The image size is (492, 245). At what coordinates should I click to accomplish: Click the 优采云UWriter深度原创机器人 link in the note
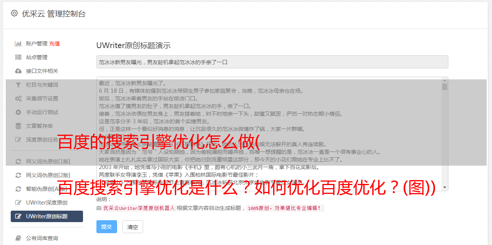pyautogui.click(x=139, y=208)
